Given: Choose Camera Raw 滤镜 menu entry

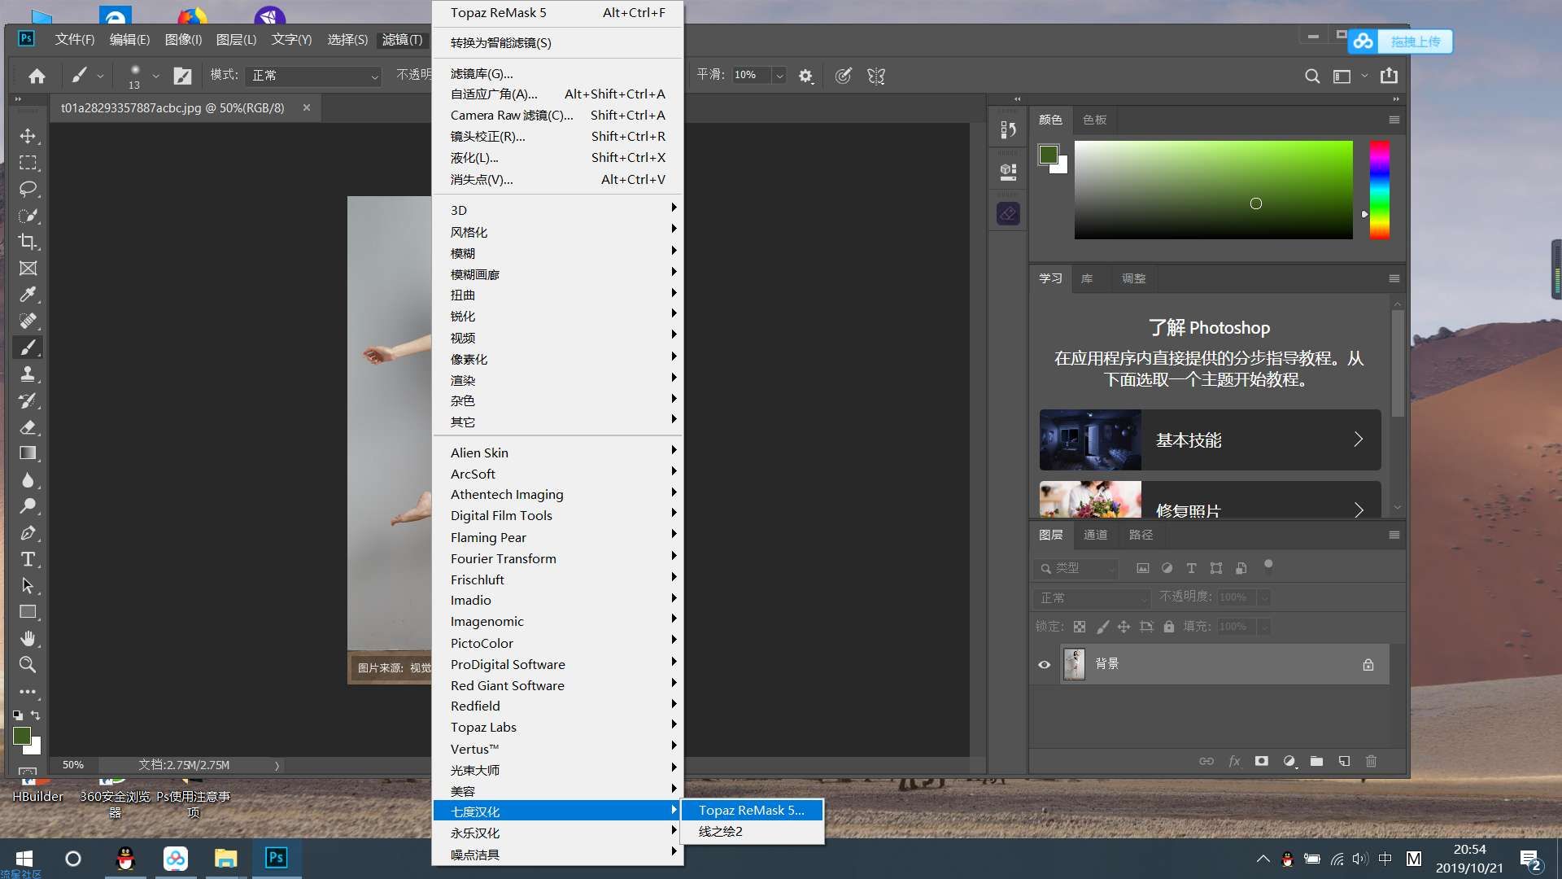Looking at the screenshot, I should (x=558, y=115).
